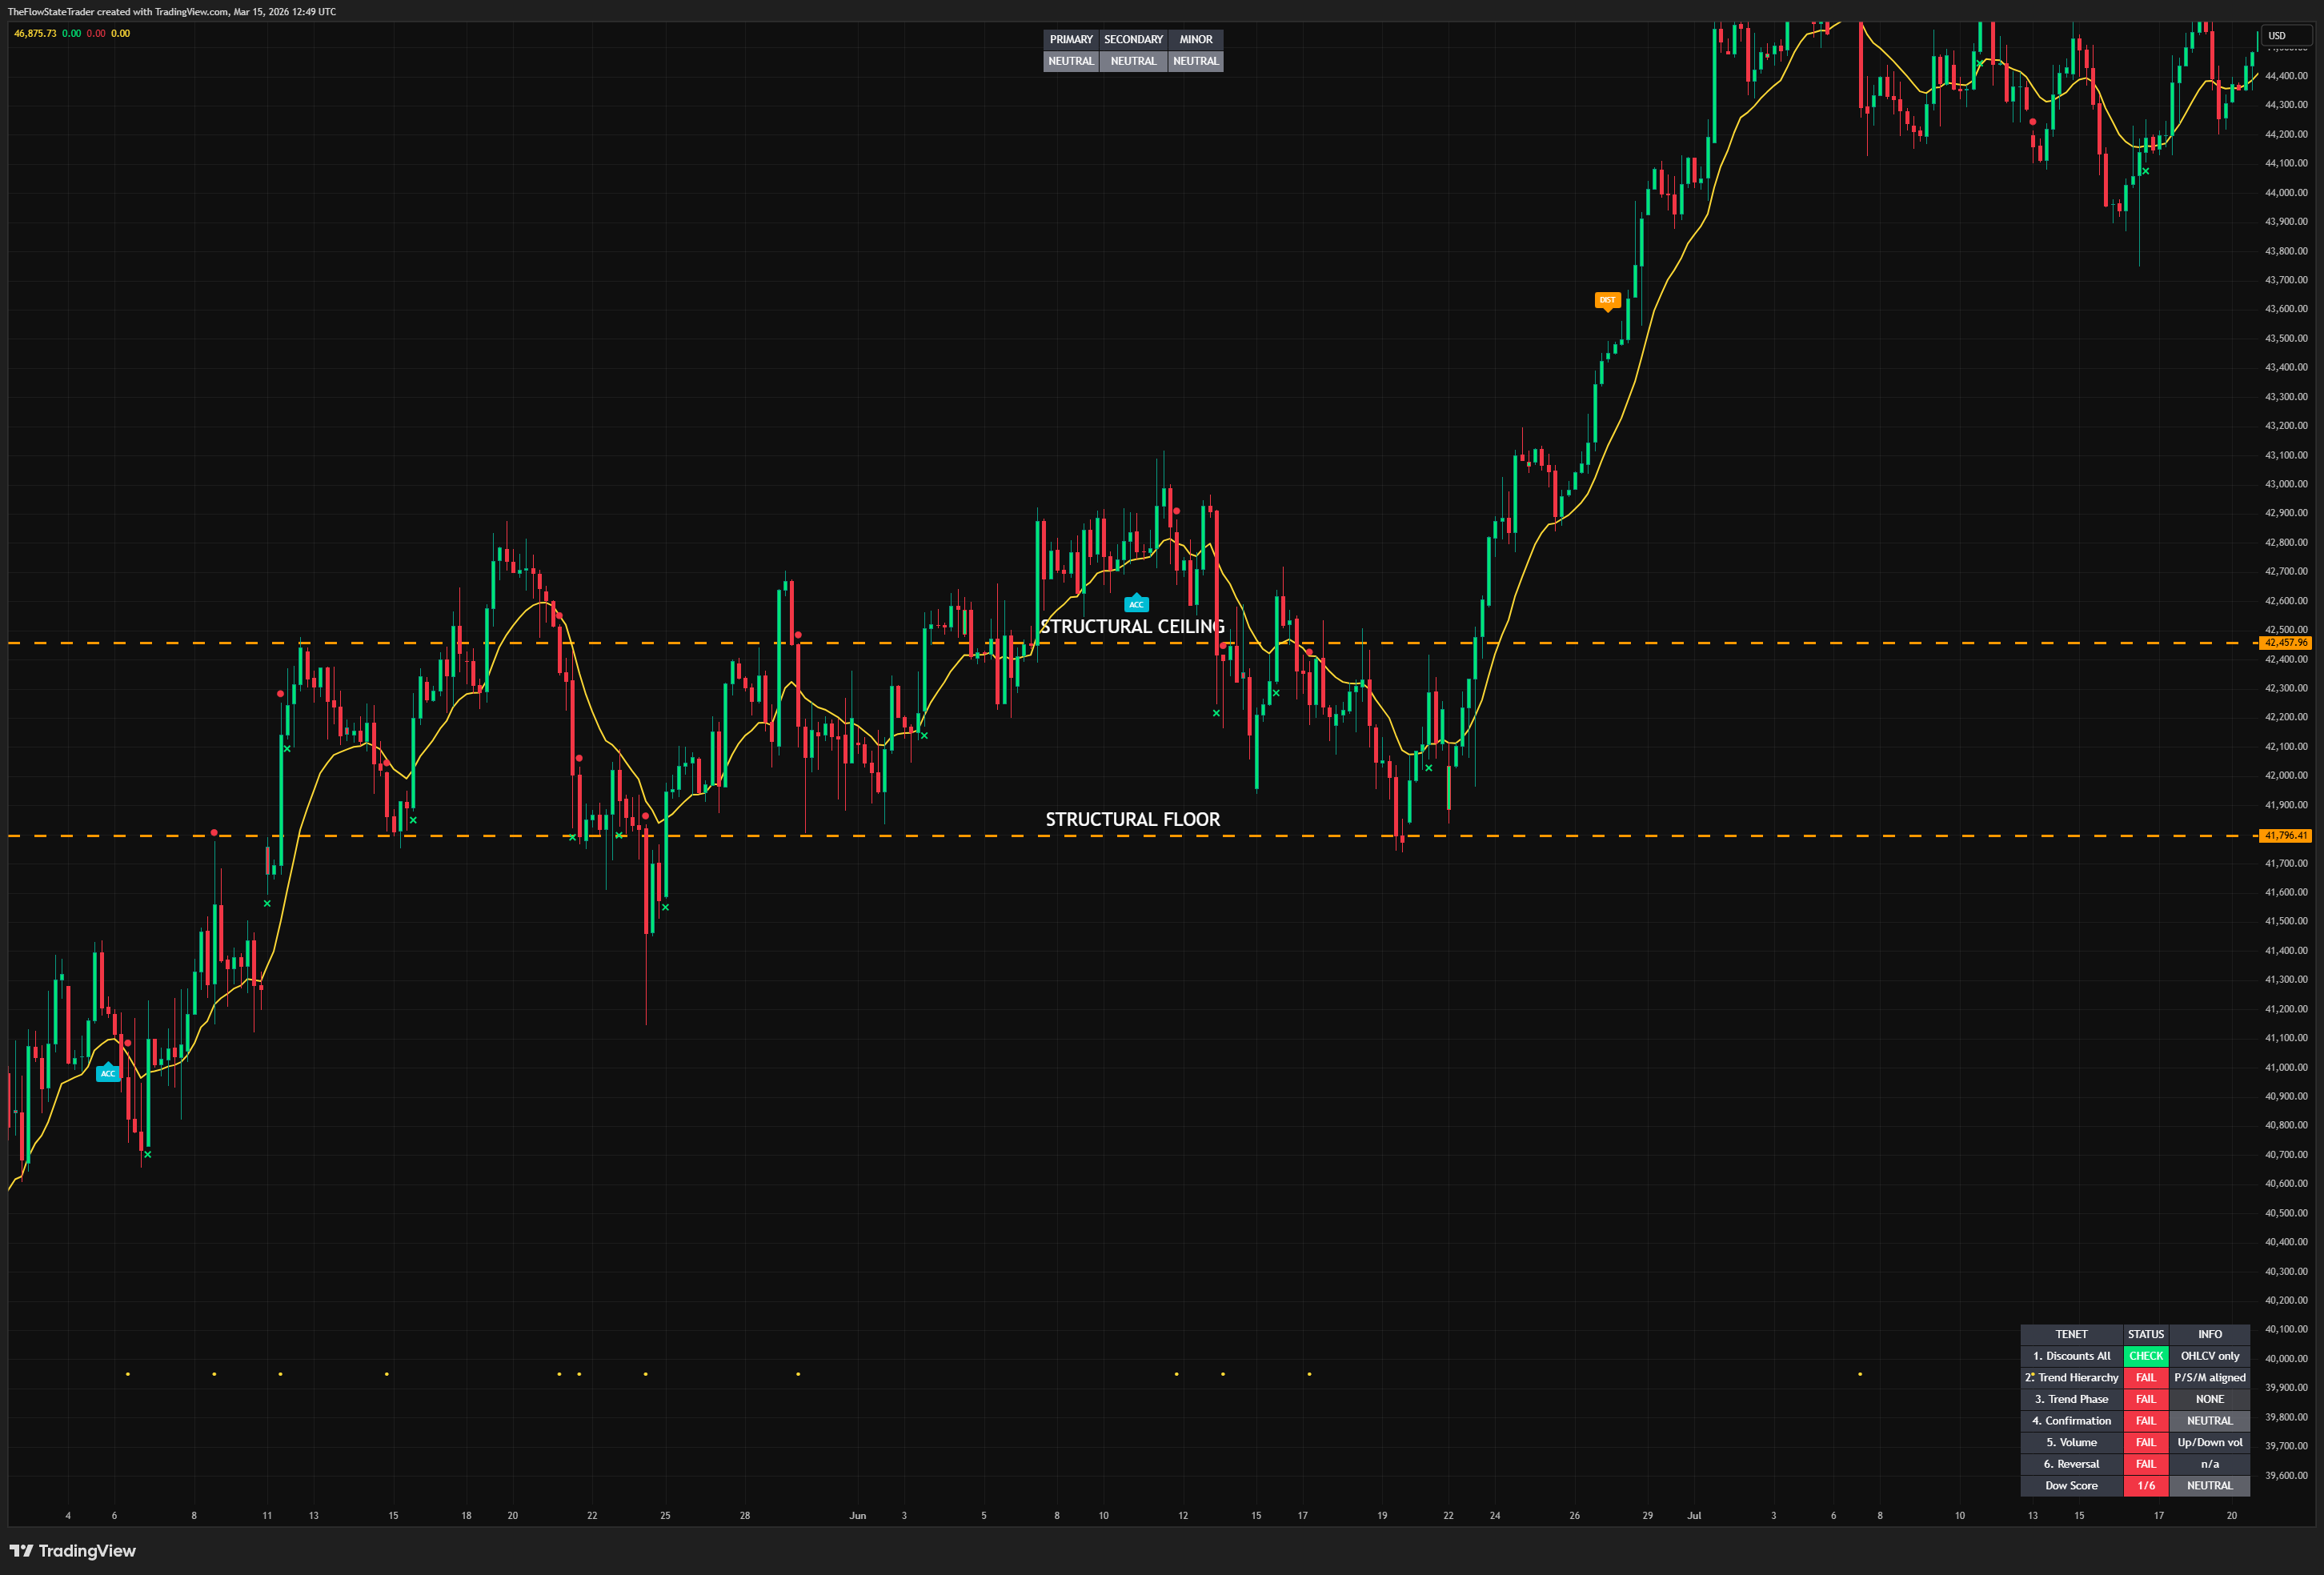Click the FAIL cell for Confirmation
Viewport: 2324px width, 1575px height.
pos(2146,1421)
